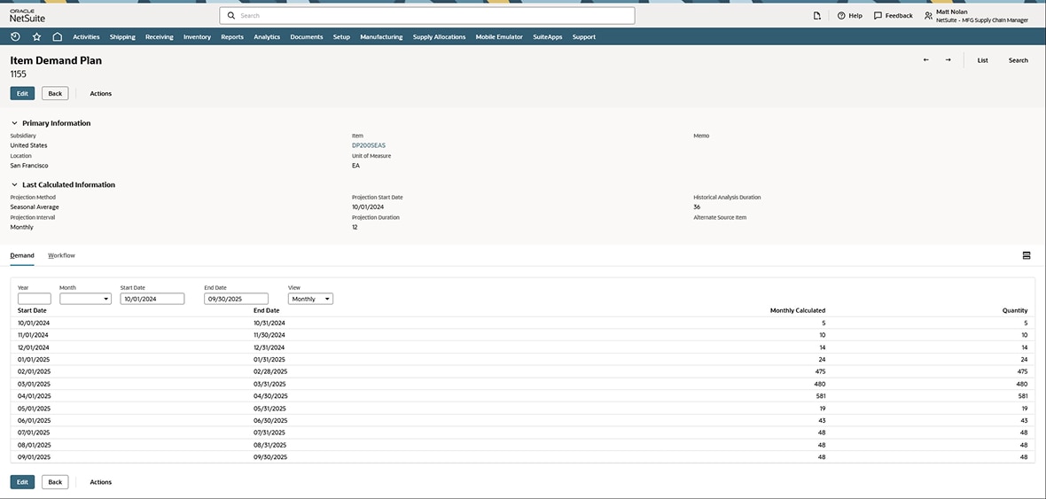1046x499 pixels.
Task: Click the sublist layout icon on Demand tab
Action: pyautogui.click(x=1026, y=255)
